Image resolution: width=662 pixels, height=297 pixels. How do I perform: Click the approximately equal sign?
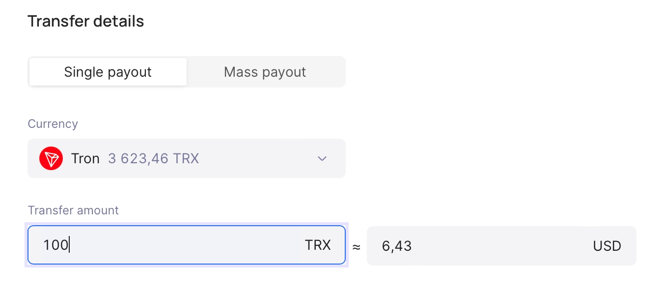pos(357,247)
